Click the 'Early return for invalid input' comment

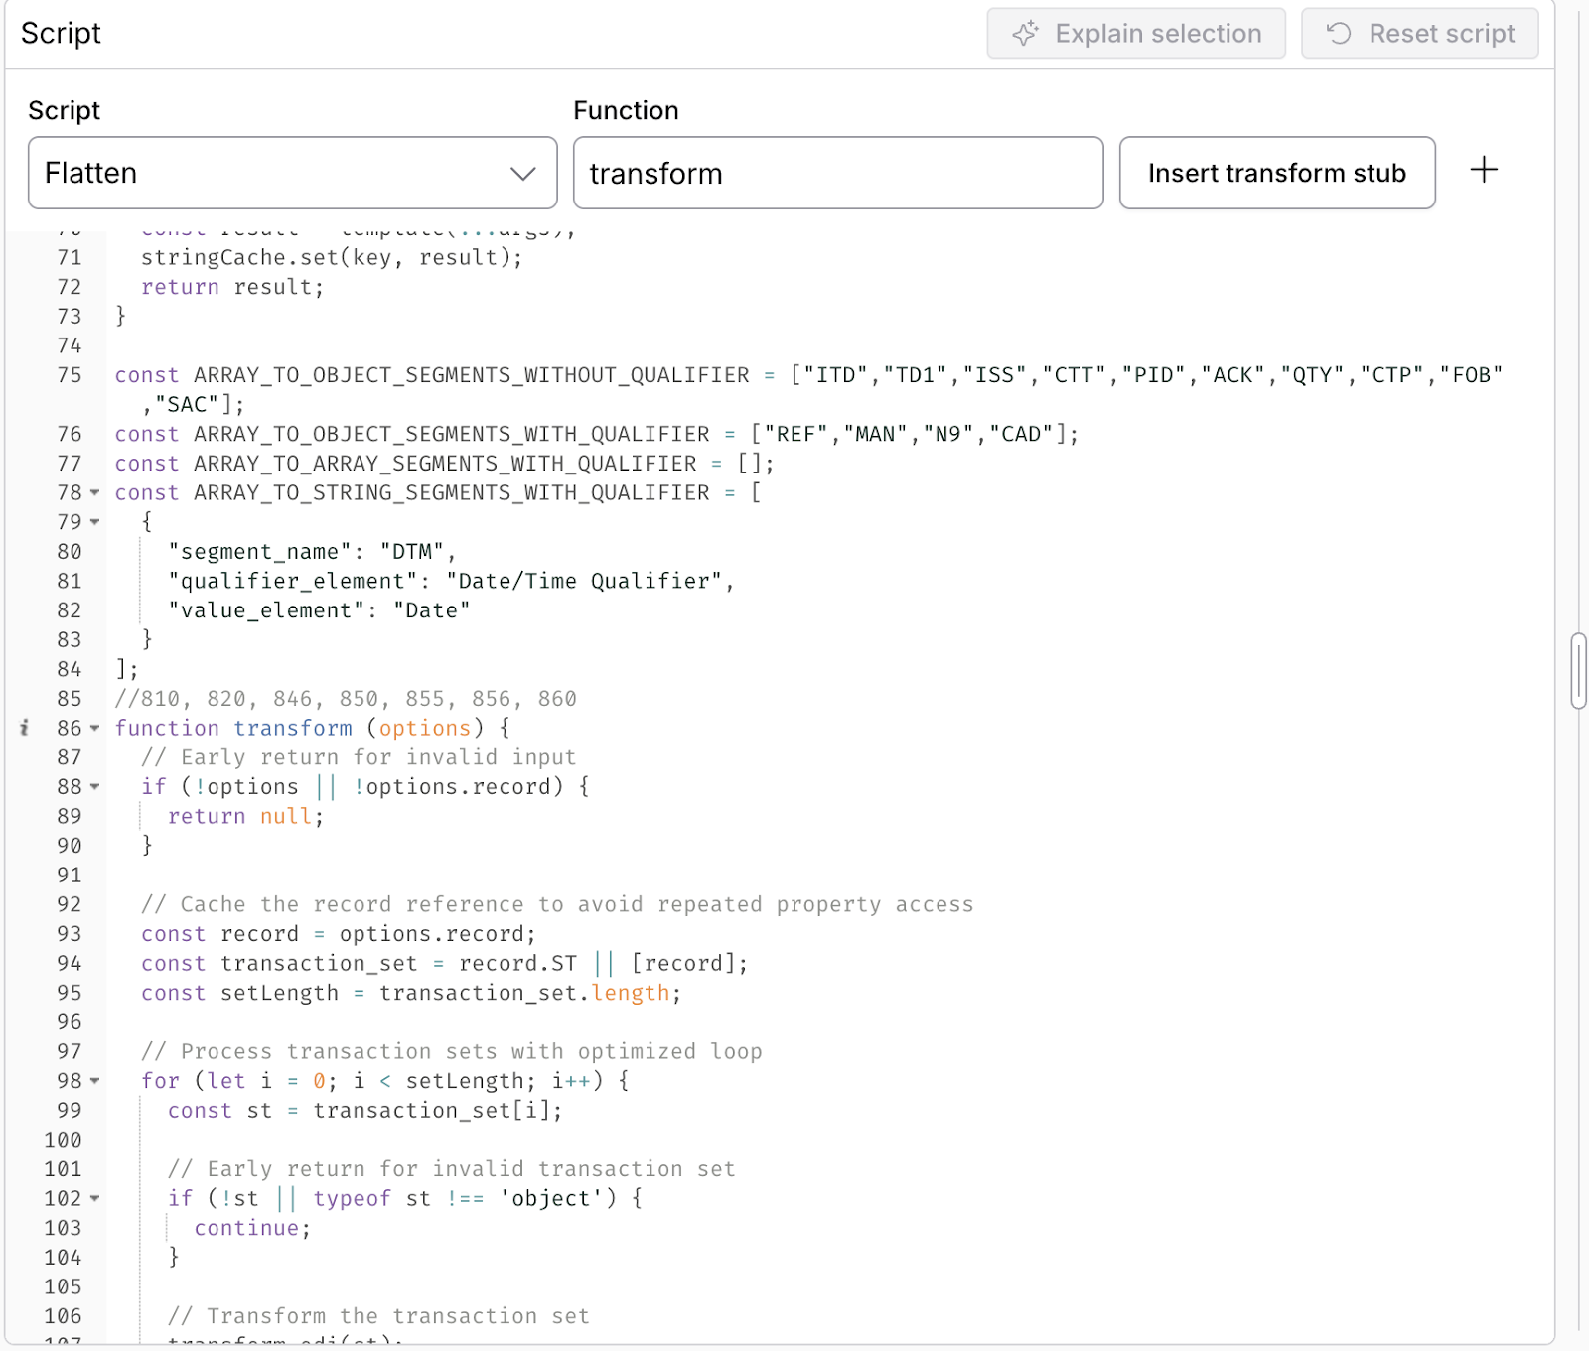tap(359, 757)
